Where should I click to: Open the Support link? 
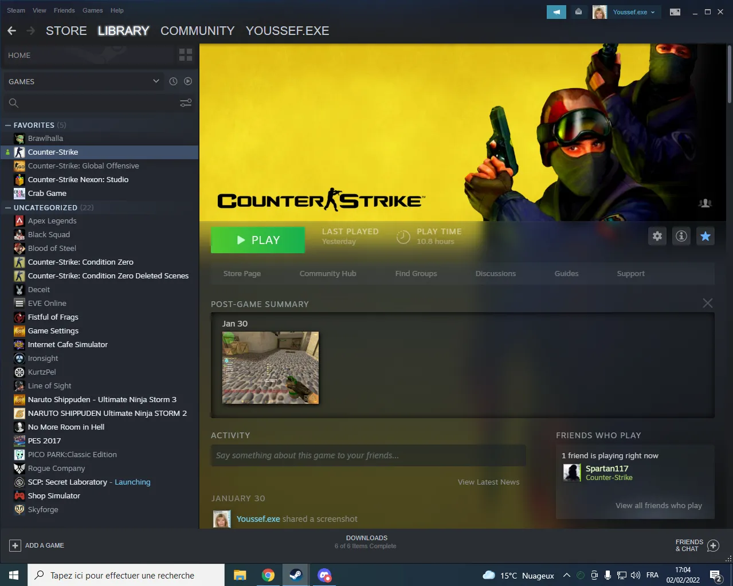coord(631,274)
